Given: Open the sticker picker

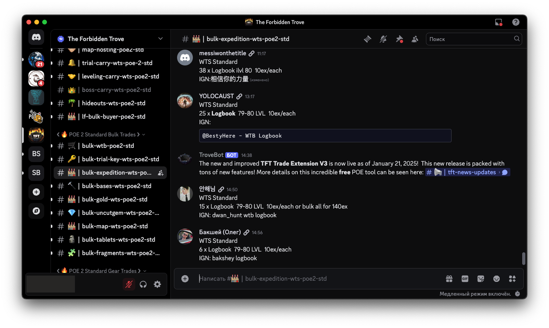Looking at the screenshot, I should [x=481, y=279].
